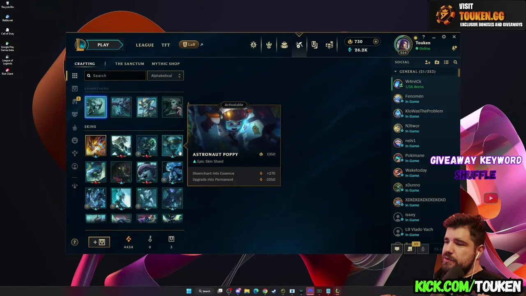Click the loot help question mark icon
526x296 pixels.
74,242
